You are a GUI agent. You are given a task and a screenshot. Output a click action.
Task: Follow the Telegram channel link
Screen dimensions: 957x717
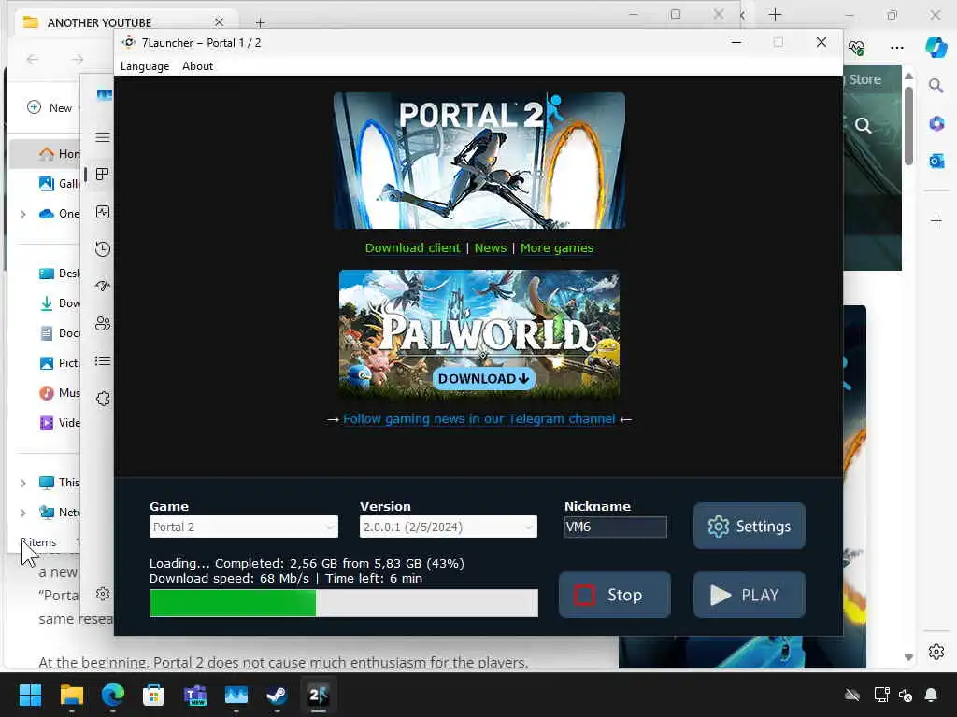click(479, 419)
